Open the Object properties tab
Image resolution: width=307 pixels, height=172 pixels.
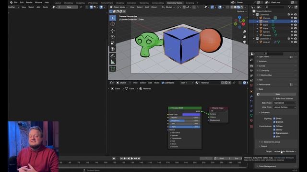[x=251, y=91]
